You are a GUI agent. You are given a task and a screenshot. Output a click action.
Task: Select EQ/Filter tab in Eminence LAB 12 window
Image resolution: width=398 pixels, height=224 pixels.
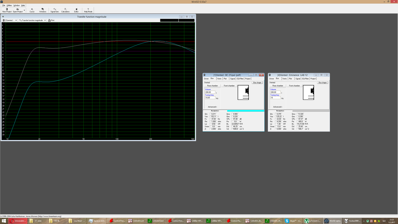(306, 79)
